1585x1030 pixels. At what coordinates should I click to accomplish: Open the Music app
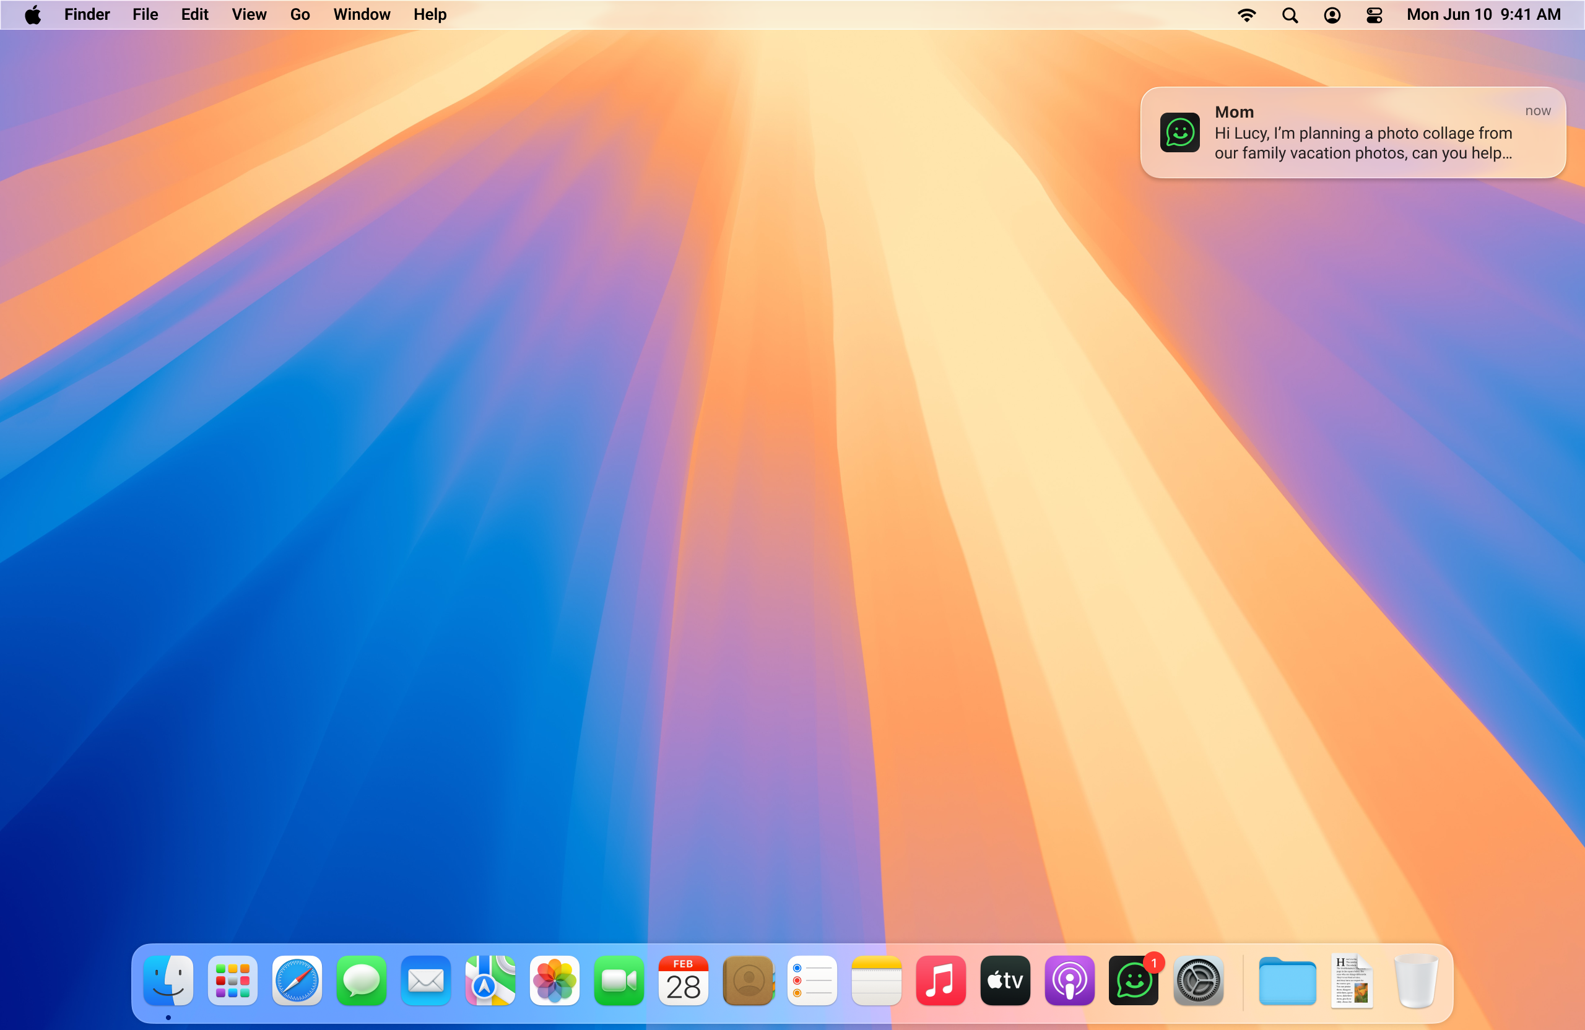tap(940, 980)
